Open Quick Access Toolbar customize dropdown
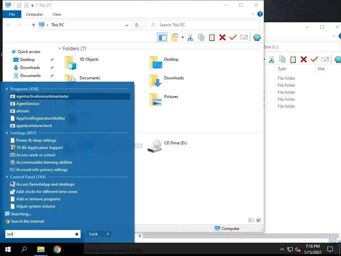 pos(32,5)
